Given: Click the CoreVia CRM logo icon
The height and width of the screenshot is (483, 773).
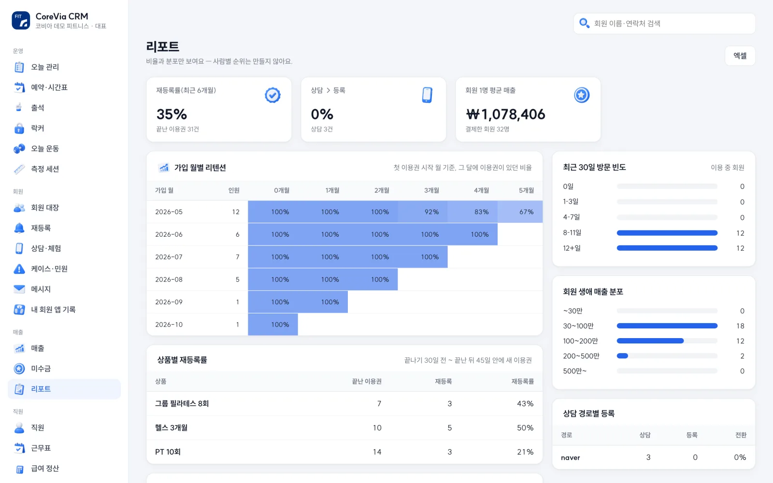Looking at the screenshot, I should pyautogui.click(x=21, y=21).
